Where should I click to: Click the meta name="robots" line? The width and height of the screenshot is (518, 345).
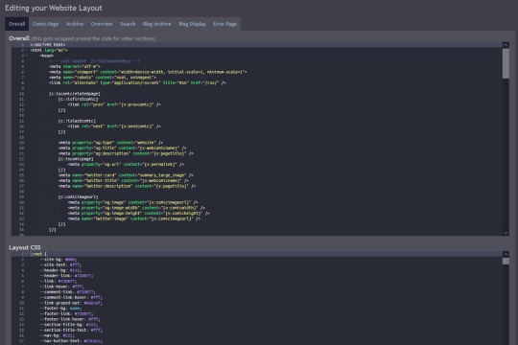pyautogui.click(x=103, y=78)
